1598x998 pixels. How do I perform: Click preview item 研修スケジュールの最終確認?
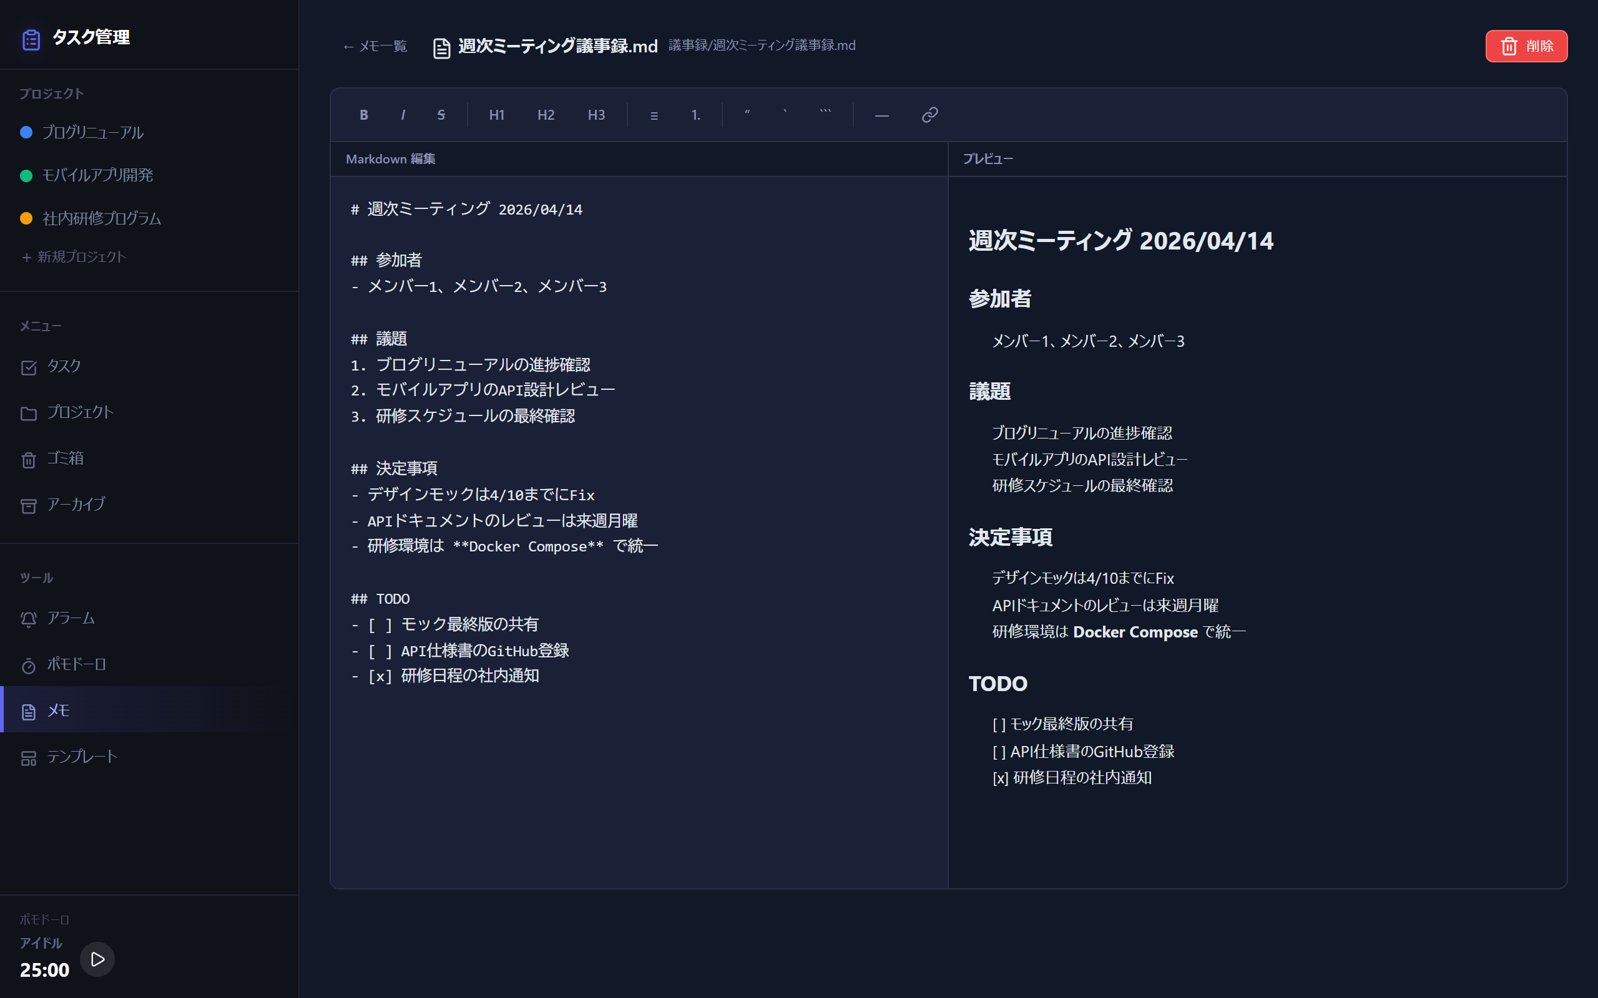pyautogui.click(x=1082, y=486)
